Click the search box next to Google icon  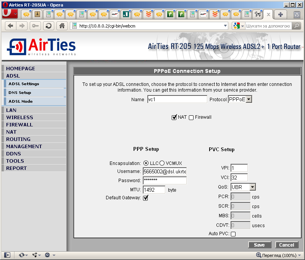pyautogui.click(x=268, y=26)
